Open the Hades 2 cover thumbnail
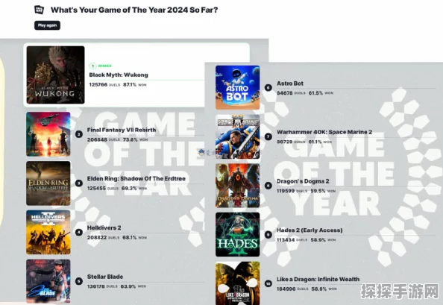This screenshot has height=305, width=443. 238,235
